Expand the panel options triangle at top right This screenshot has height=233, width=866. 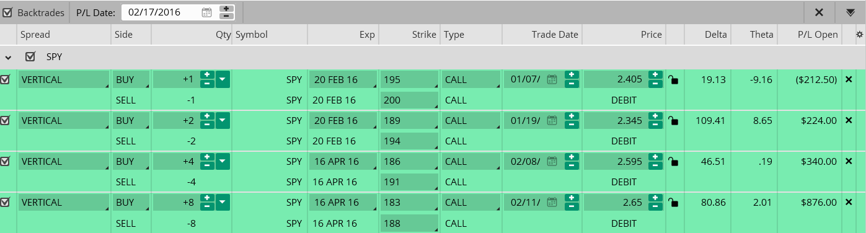pyautogui.click(x=850, y=12)
